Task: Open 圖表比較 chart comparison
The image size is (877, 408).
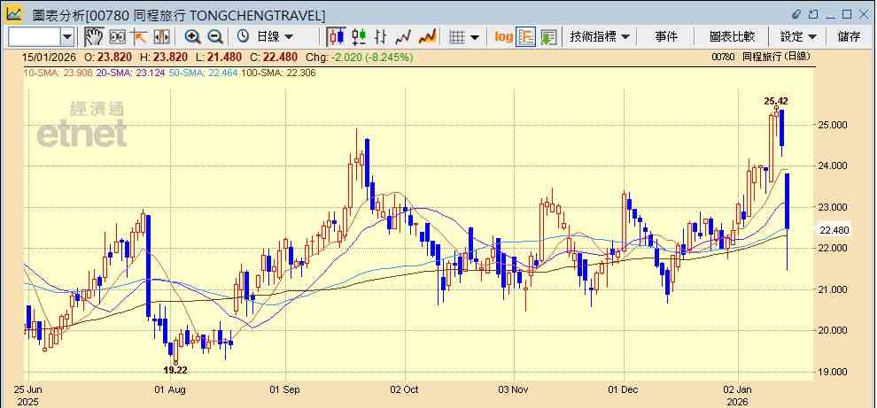Action: tap(732, 37)
